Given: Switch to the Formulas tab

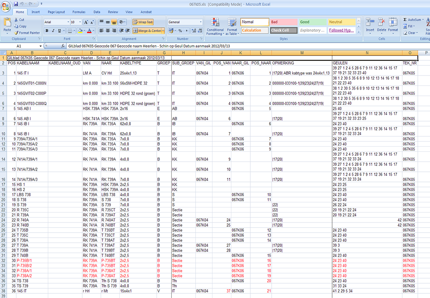Looking at the screenshot, I should [79, 12].
